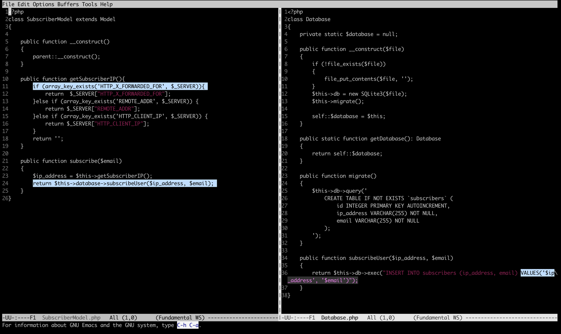Click 'self::$database = $this;' line

pyautogui.click(x=349, y=116)
